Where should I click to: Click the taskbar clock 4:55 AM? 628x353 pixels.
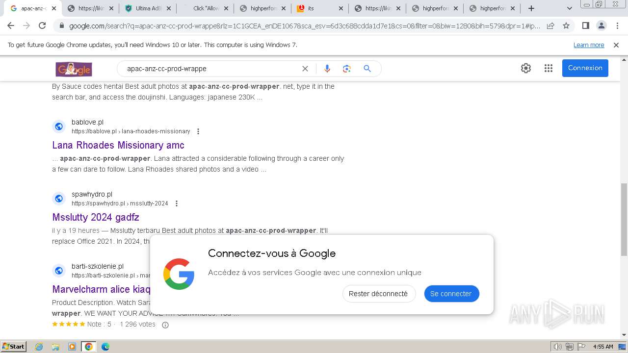pos(603,347)
